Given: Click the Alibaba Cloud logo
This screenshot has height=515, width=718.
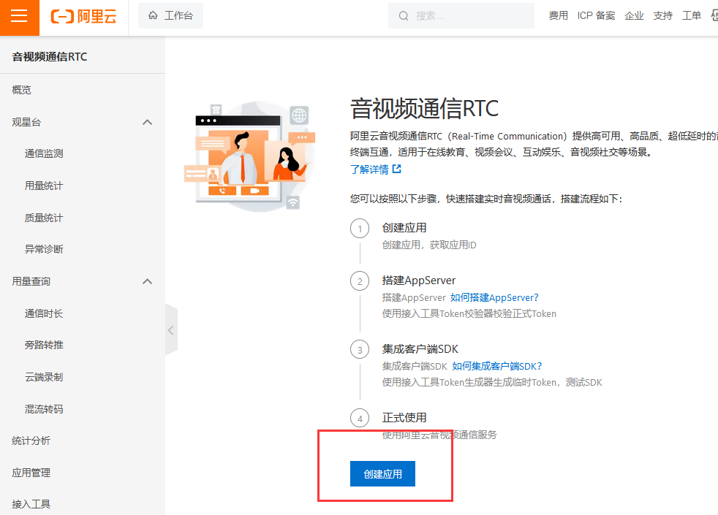Looking at the screenshot, I should coord(84,17).
